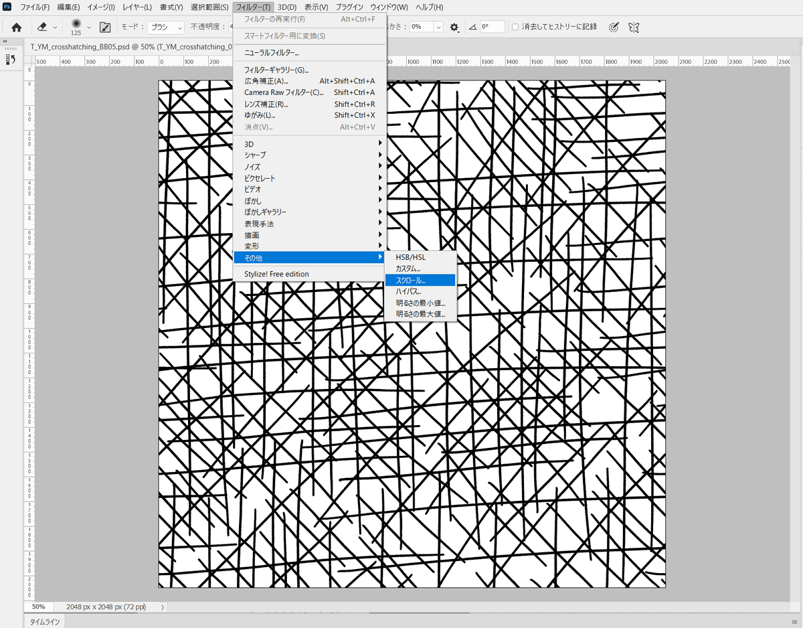Choose 広角補正(A)... menu item

pyautogui.click(x=310, y=81)
